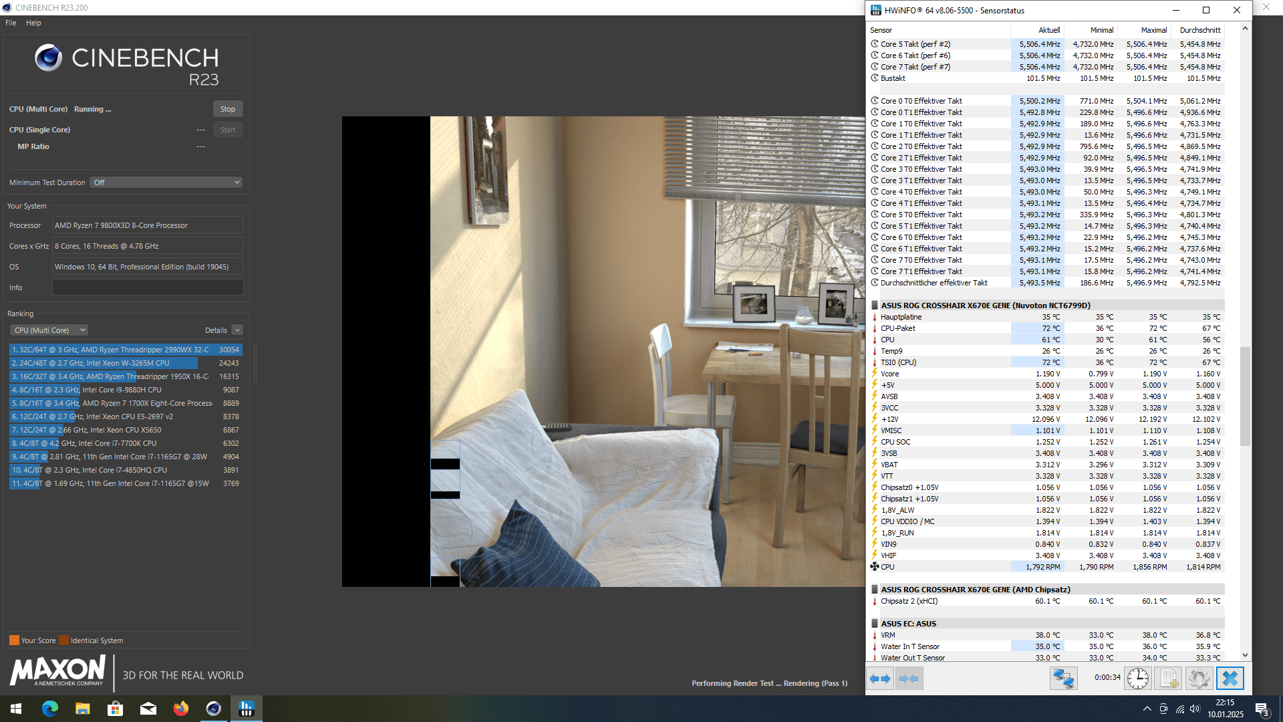
Task: Open the File menu
Action: click(11, 23)
